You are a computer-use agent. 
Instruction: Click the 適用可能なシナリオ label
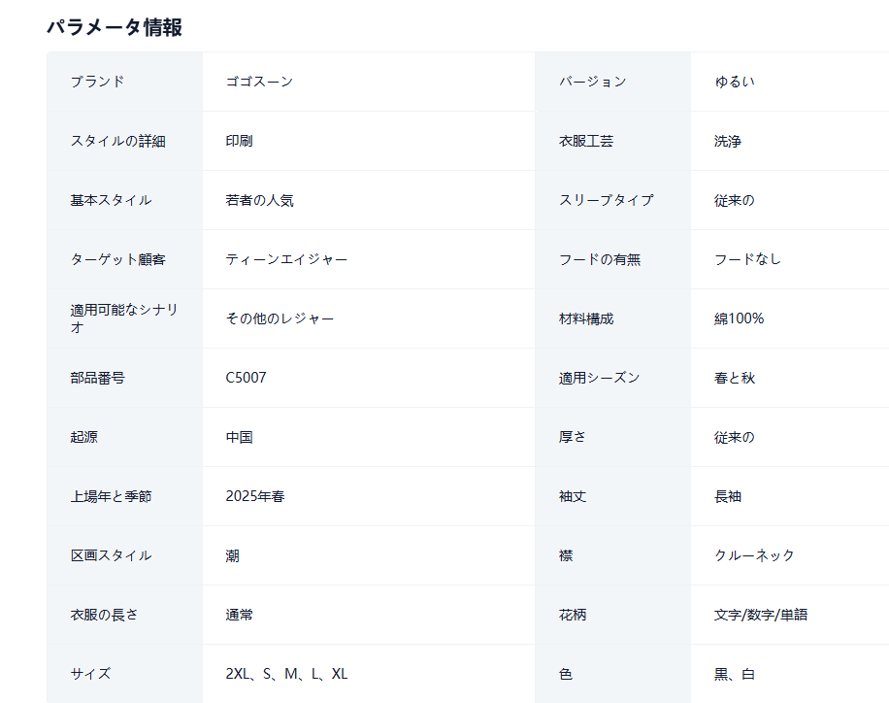click(124, 318)
